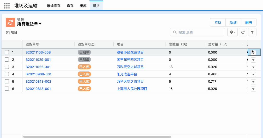Click the quantity cell showing 18
The image size is (263, 138).
pos(171,67)
